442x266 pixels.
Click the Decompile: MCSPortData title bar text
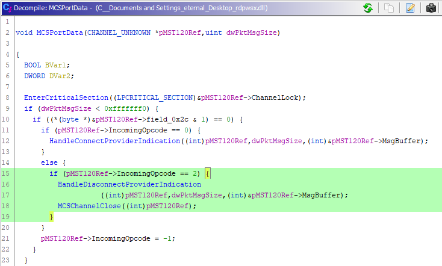tap(141, 8)
